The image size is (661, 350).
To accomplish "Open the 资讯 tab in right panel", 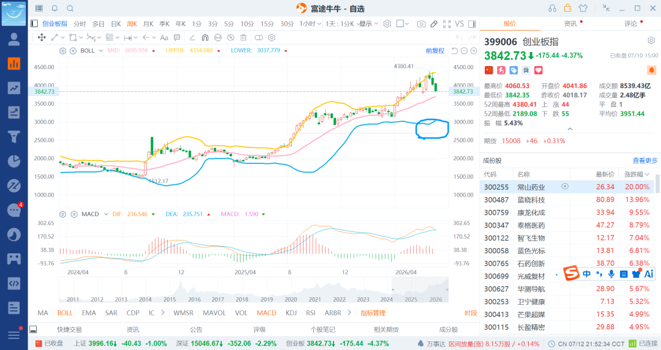I will tap(570, 24).
